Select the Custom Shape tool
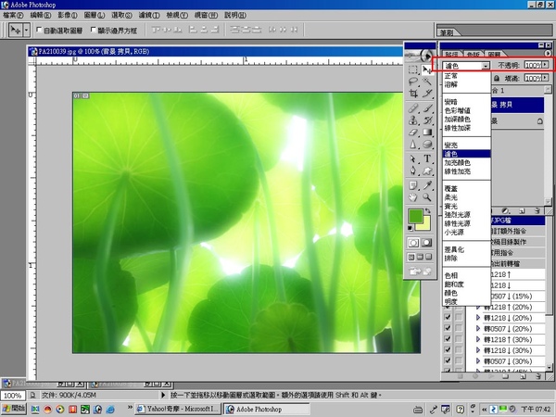This screenshot has width=556, height=417. coord(427,171)
